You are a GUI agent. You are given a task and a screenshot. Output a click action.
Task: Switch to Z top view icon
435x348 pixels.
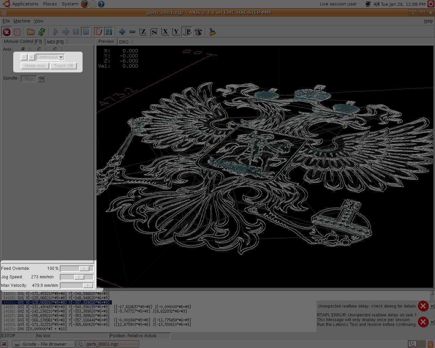coord(143,32)
